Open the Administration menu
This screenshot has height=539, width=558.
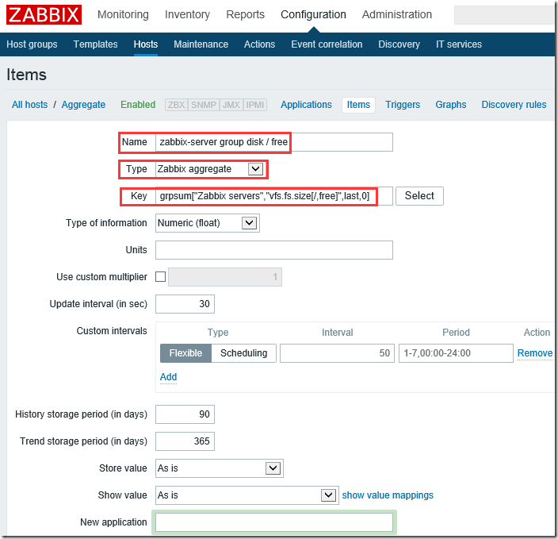click(x=397, y=14)
